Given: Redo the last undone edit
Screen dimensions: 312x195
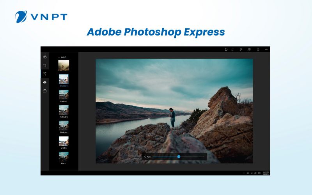Looking at the screenshot, I should pyautogui.click(x=232, y=50).
